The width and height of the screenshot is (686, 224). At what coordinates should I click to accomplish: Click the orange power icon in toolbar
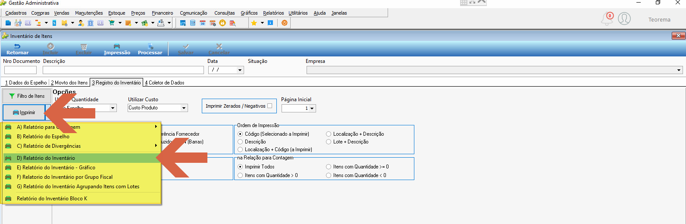point(285,23)
